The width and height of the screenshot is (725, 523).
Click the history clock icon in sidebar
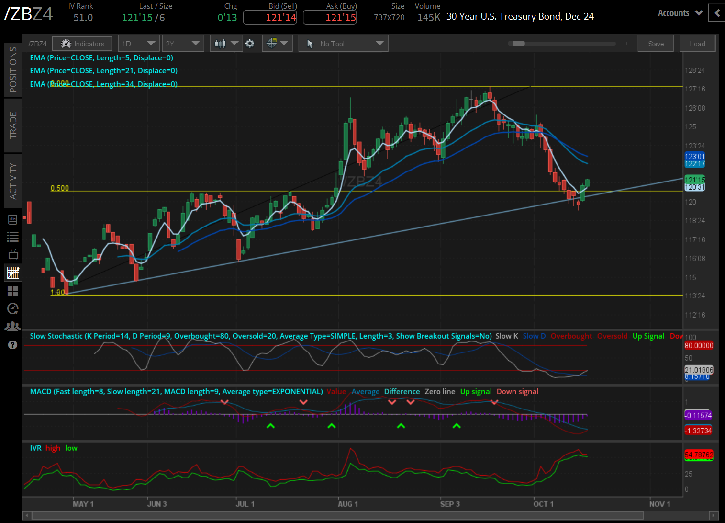(x=12, y=308)
